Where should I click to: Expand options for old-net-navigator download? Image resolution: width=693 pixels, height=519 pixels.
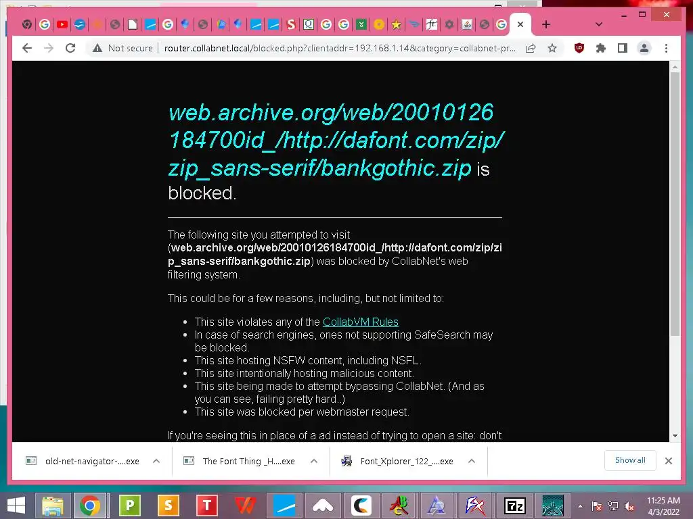point(156,461)
